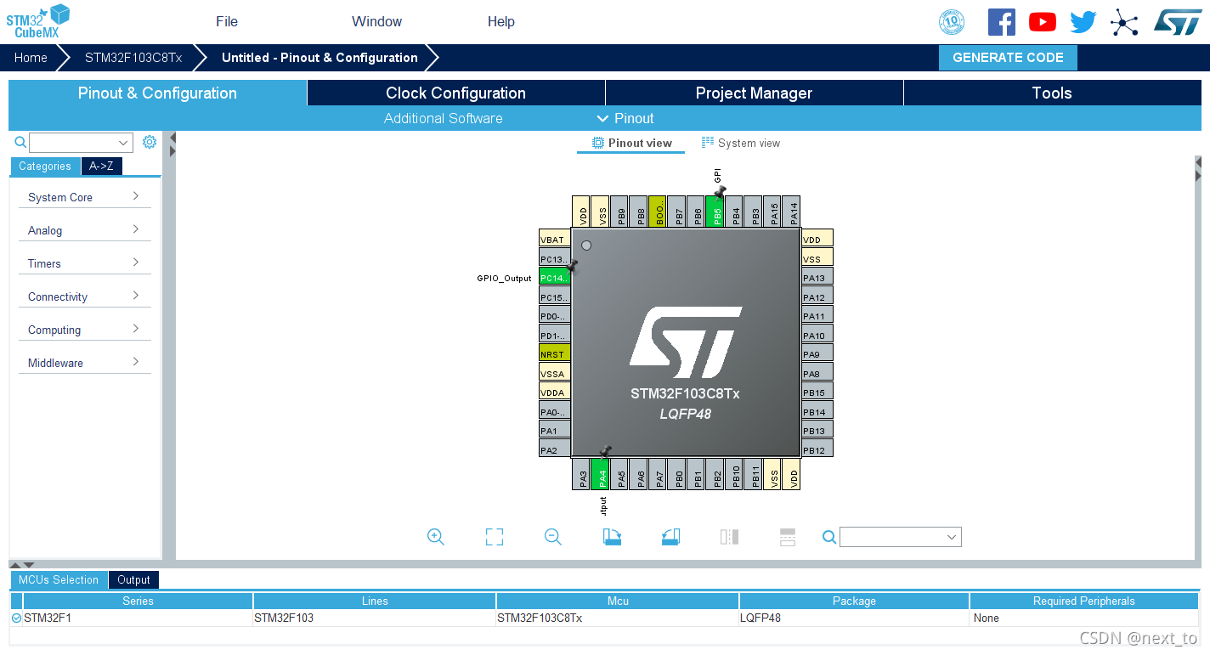Click the NRST pin on chip
The image size is (1210, 655).
point(555,354)
